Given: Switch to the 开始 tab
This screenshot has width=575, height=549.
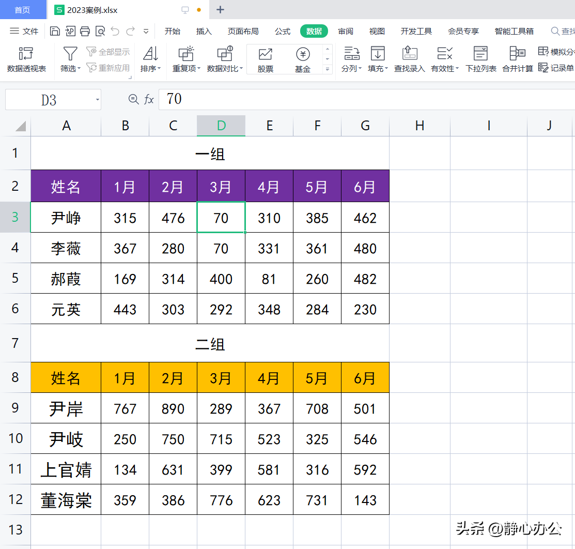Looking at the screenshot, I should 173,31.
